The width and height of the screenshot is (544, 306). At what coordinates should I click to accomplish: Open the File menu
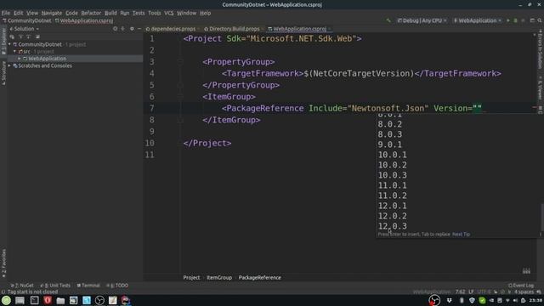tap(6, 13)
